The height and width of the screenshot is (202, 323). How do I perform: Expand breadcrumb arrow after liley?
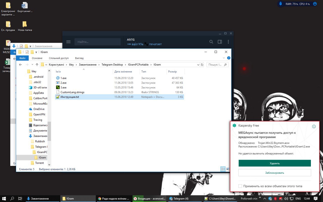pos(76,65)
